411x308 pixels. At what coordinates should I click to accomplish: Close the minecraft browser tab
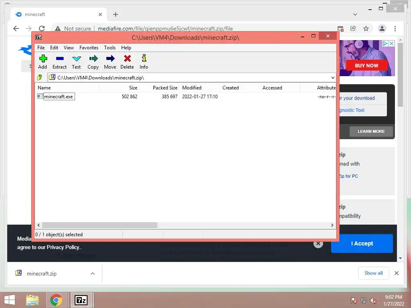coord(100,14)
